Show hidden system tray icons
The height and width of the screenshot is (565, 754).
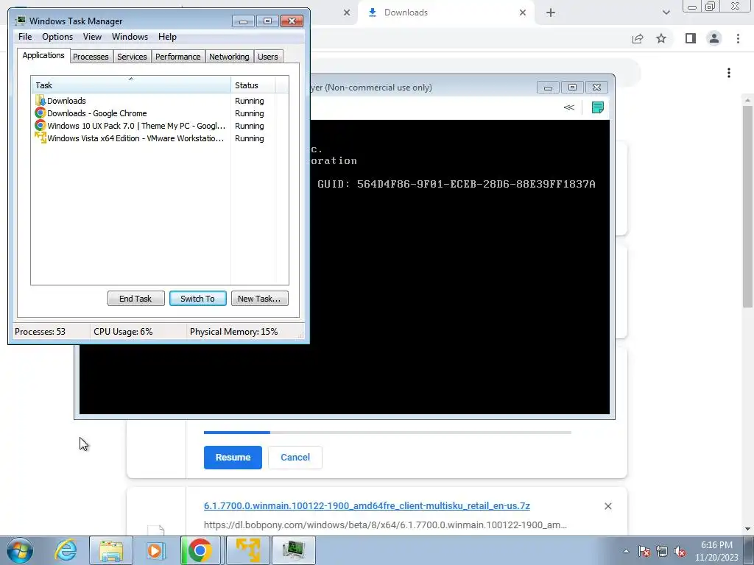626,551
